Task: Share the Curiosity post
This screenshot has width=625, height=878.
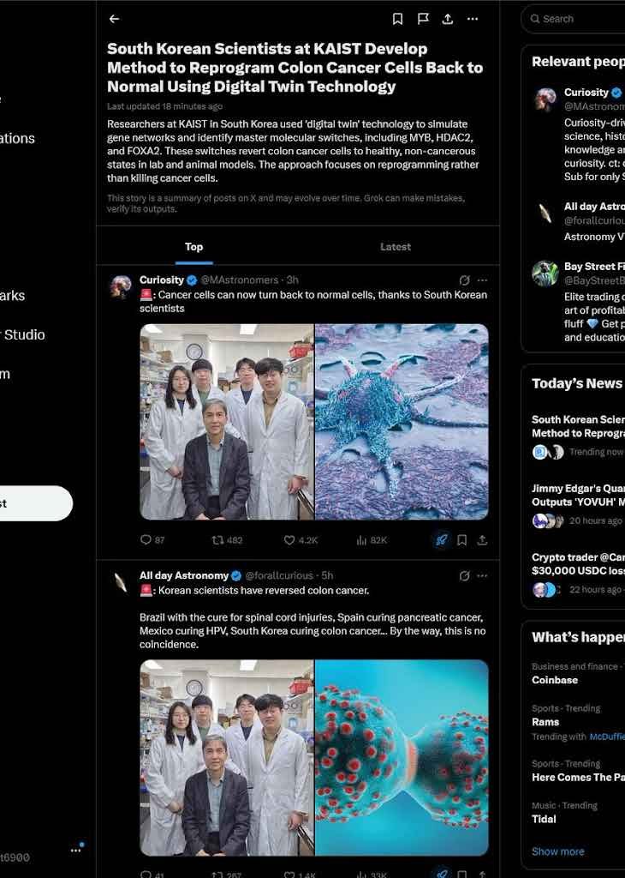Action: pos(482,540)
